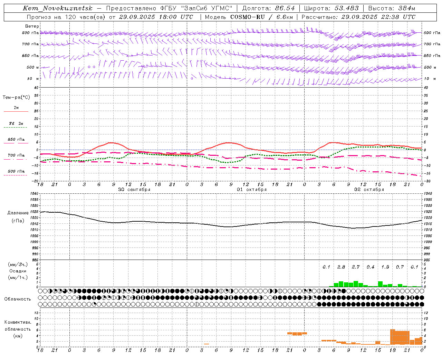442x353 pixels.
Task: Click the "Ветер" wind panel label
Action: point(32,26)
